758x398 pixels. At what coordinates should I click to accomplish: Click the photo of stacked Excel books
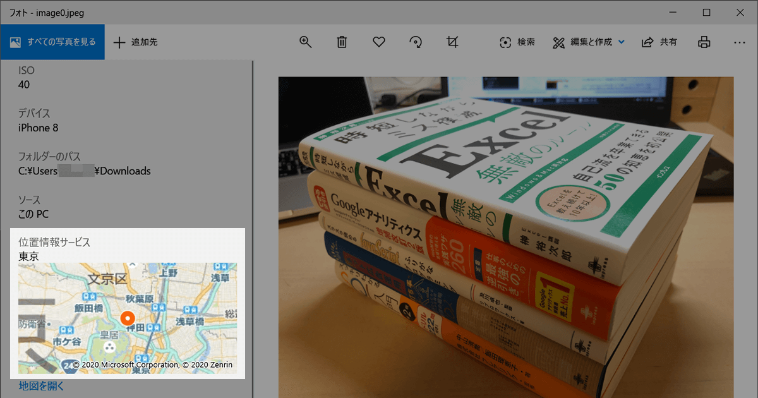pyautogui.click(x=506, y=238)
